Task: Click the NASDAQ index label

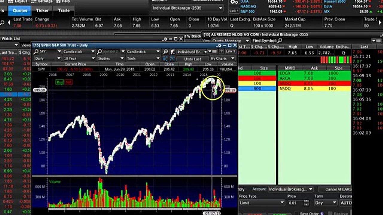Action: (248, 6)
